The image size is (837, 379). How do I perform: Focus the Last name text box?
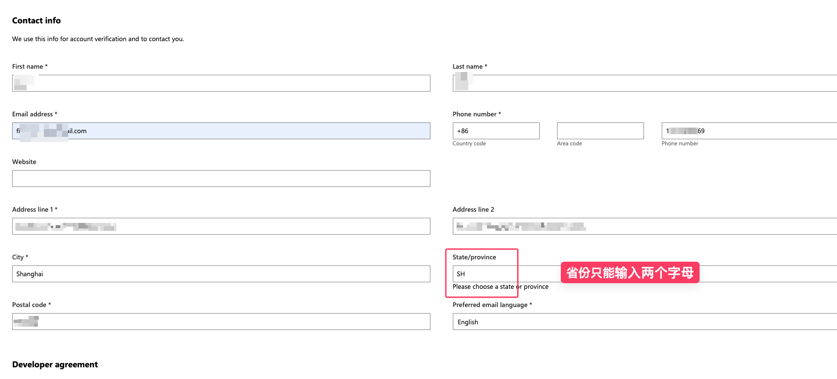point(645,83)
